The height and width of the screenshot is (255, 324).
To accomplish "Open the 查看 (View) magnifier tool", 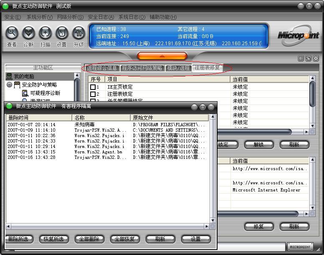I will click(12, 33).
